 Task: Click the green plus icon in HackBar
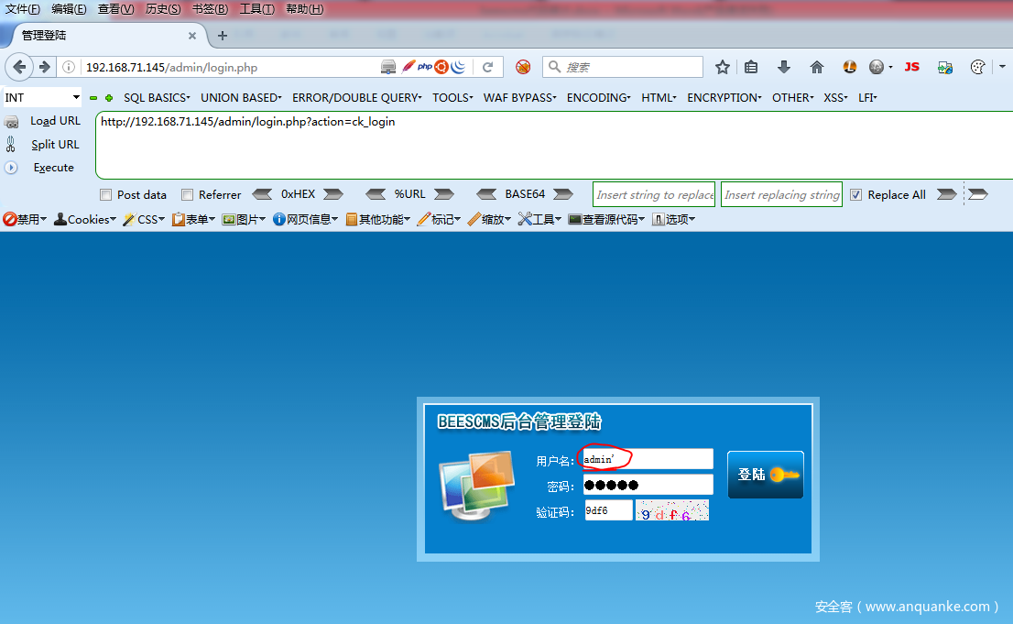pos(109,98)
